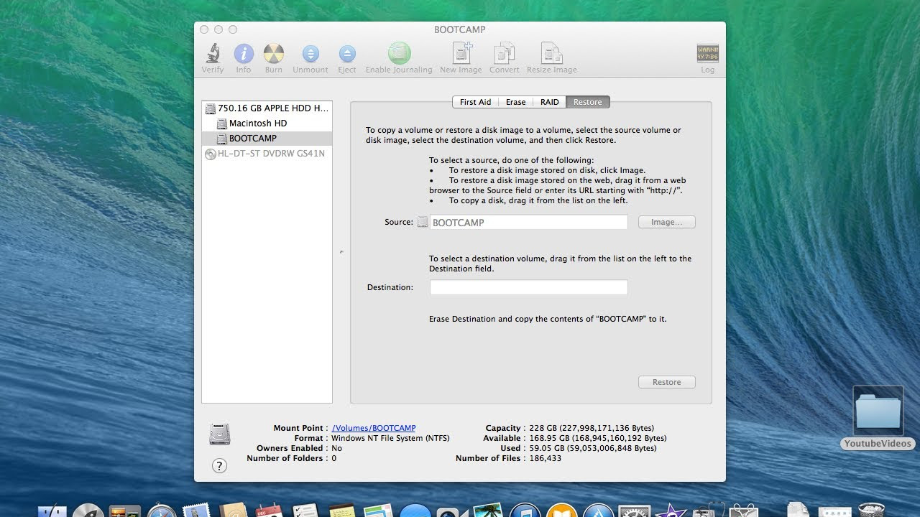Open the RAID tab

point(550,102)
